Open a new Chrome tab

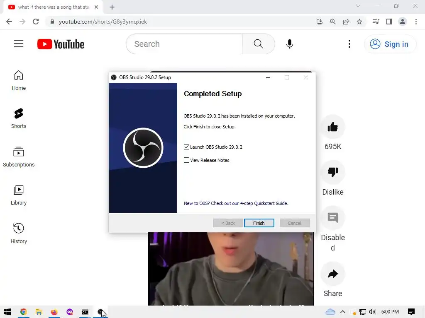[x=112, y=7]
